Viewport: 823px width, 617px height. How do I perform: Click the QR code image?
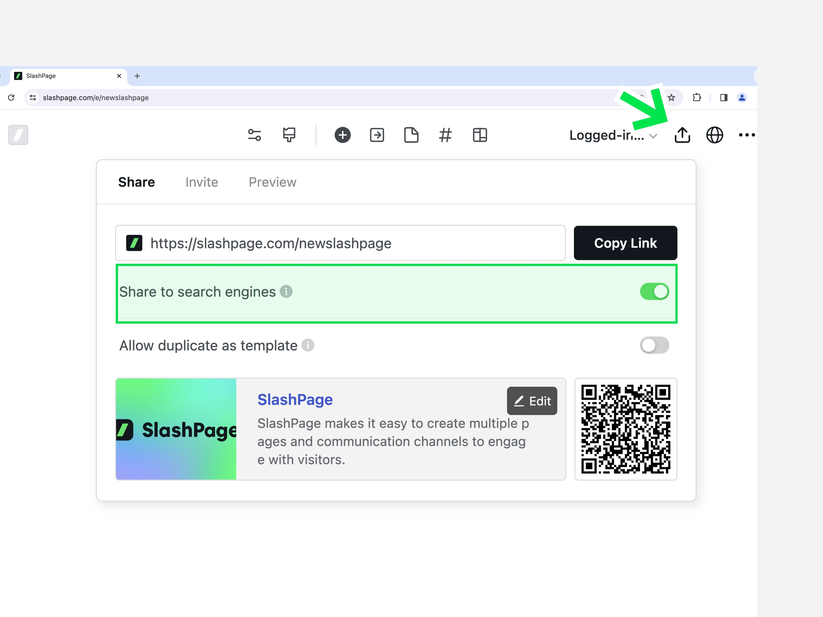pyautogui.click(x=626, y=429)
